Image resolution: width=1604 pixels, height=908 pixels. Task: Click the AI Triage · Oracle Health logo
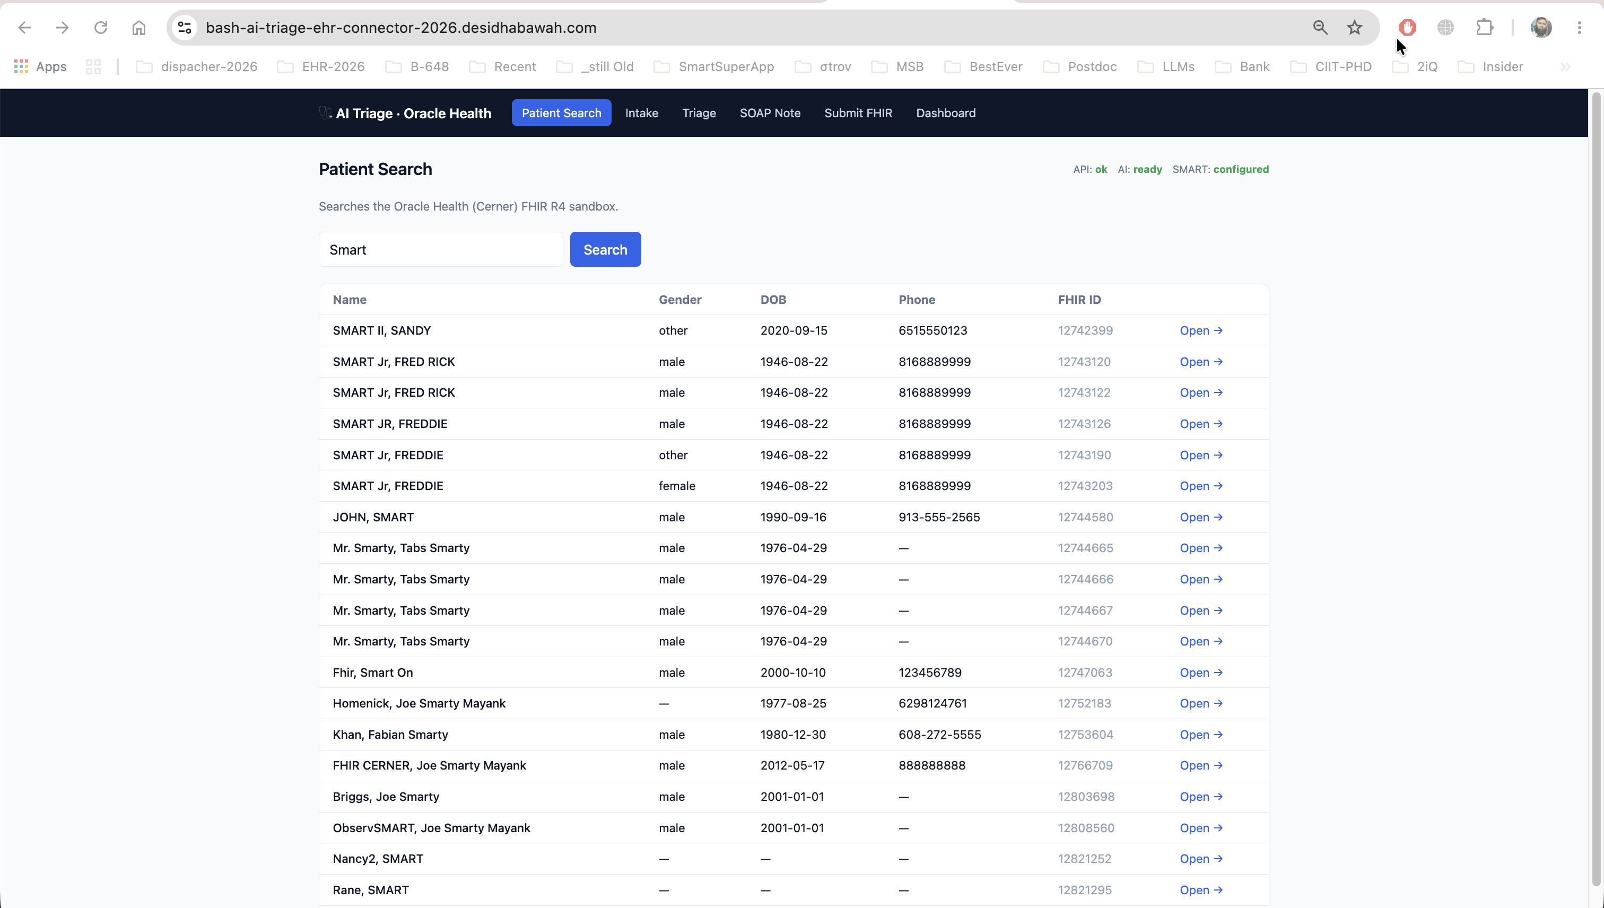click(405, 113)
